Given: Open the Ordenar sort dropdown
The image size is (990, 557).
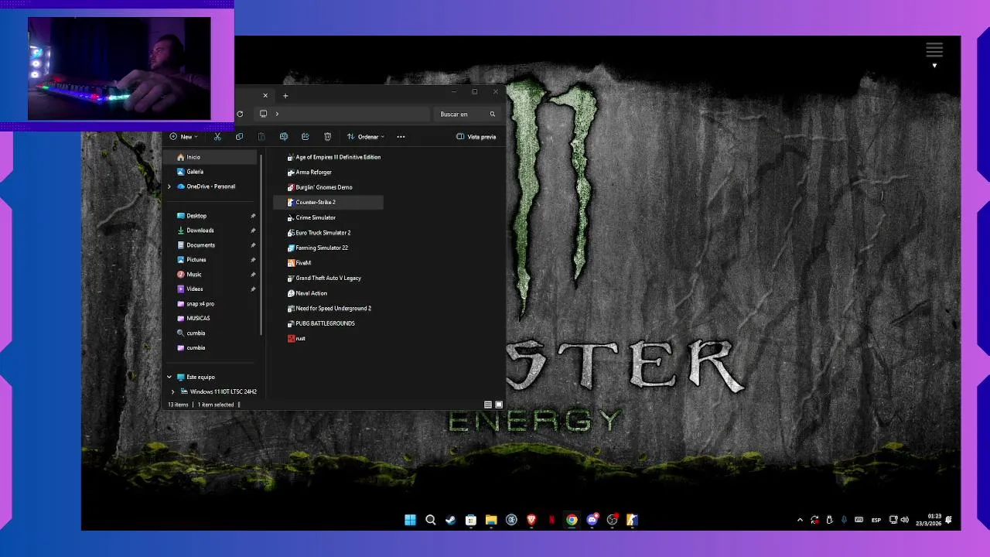Looking at the screenshot, I should (366, 137).
